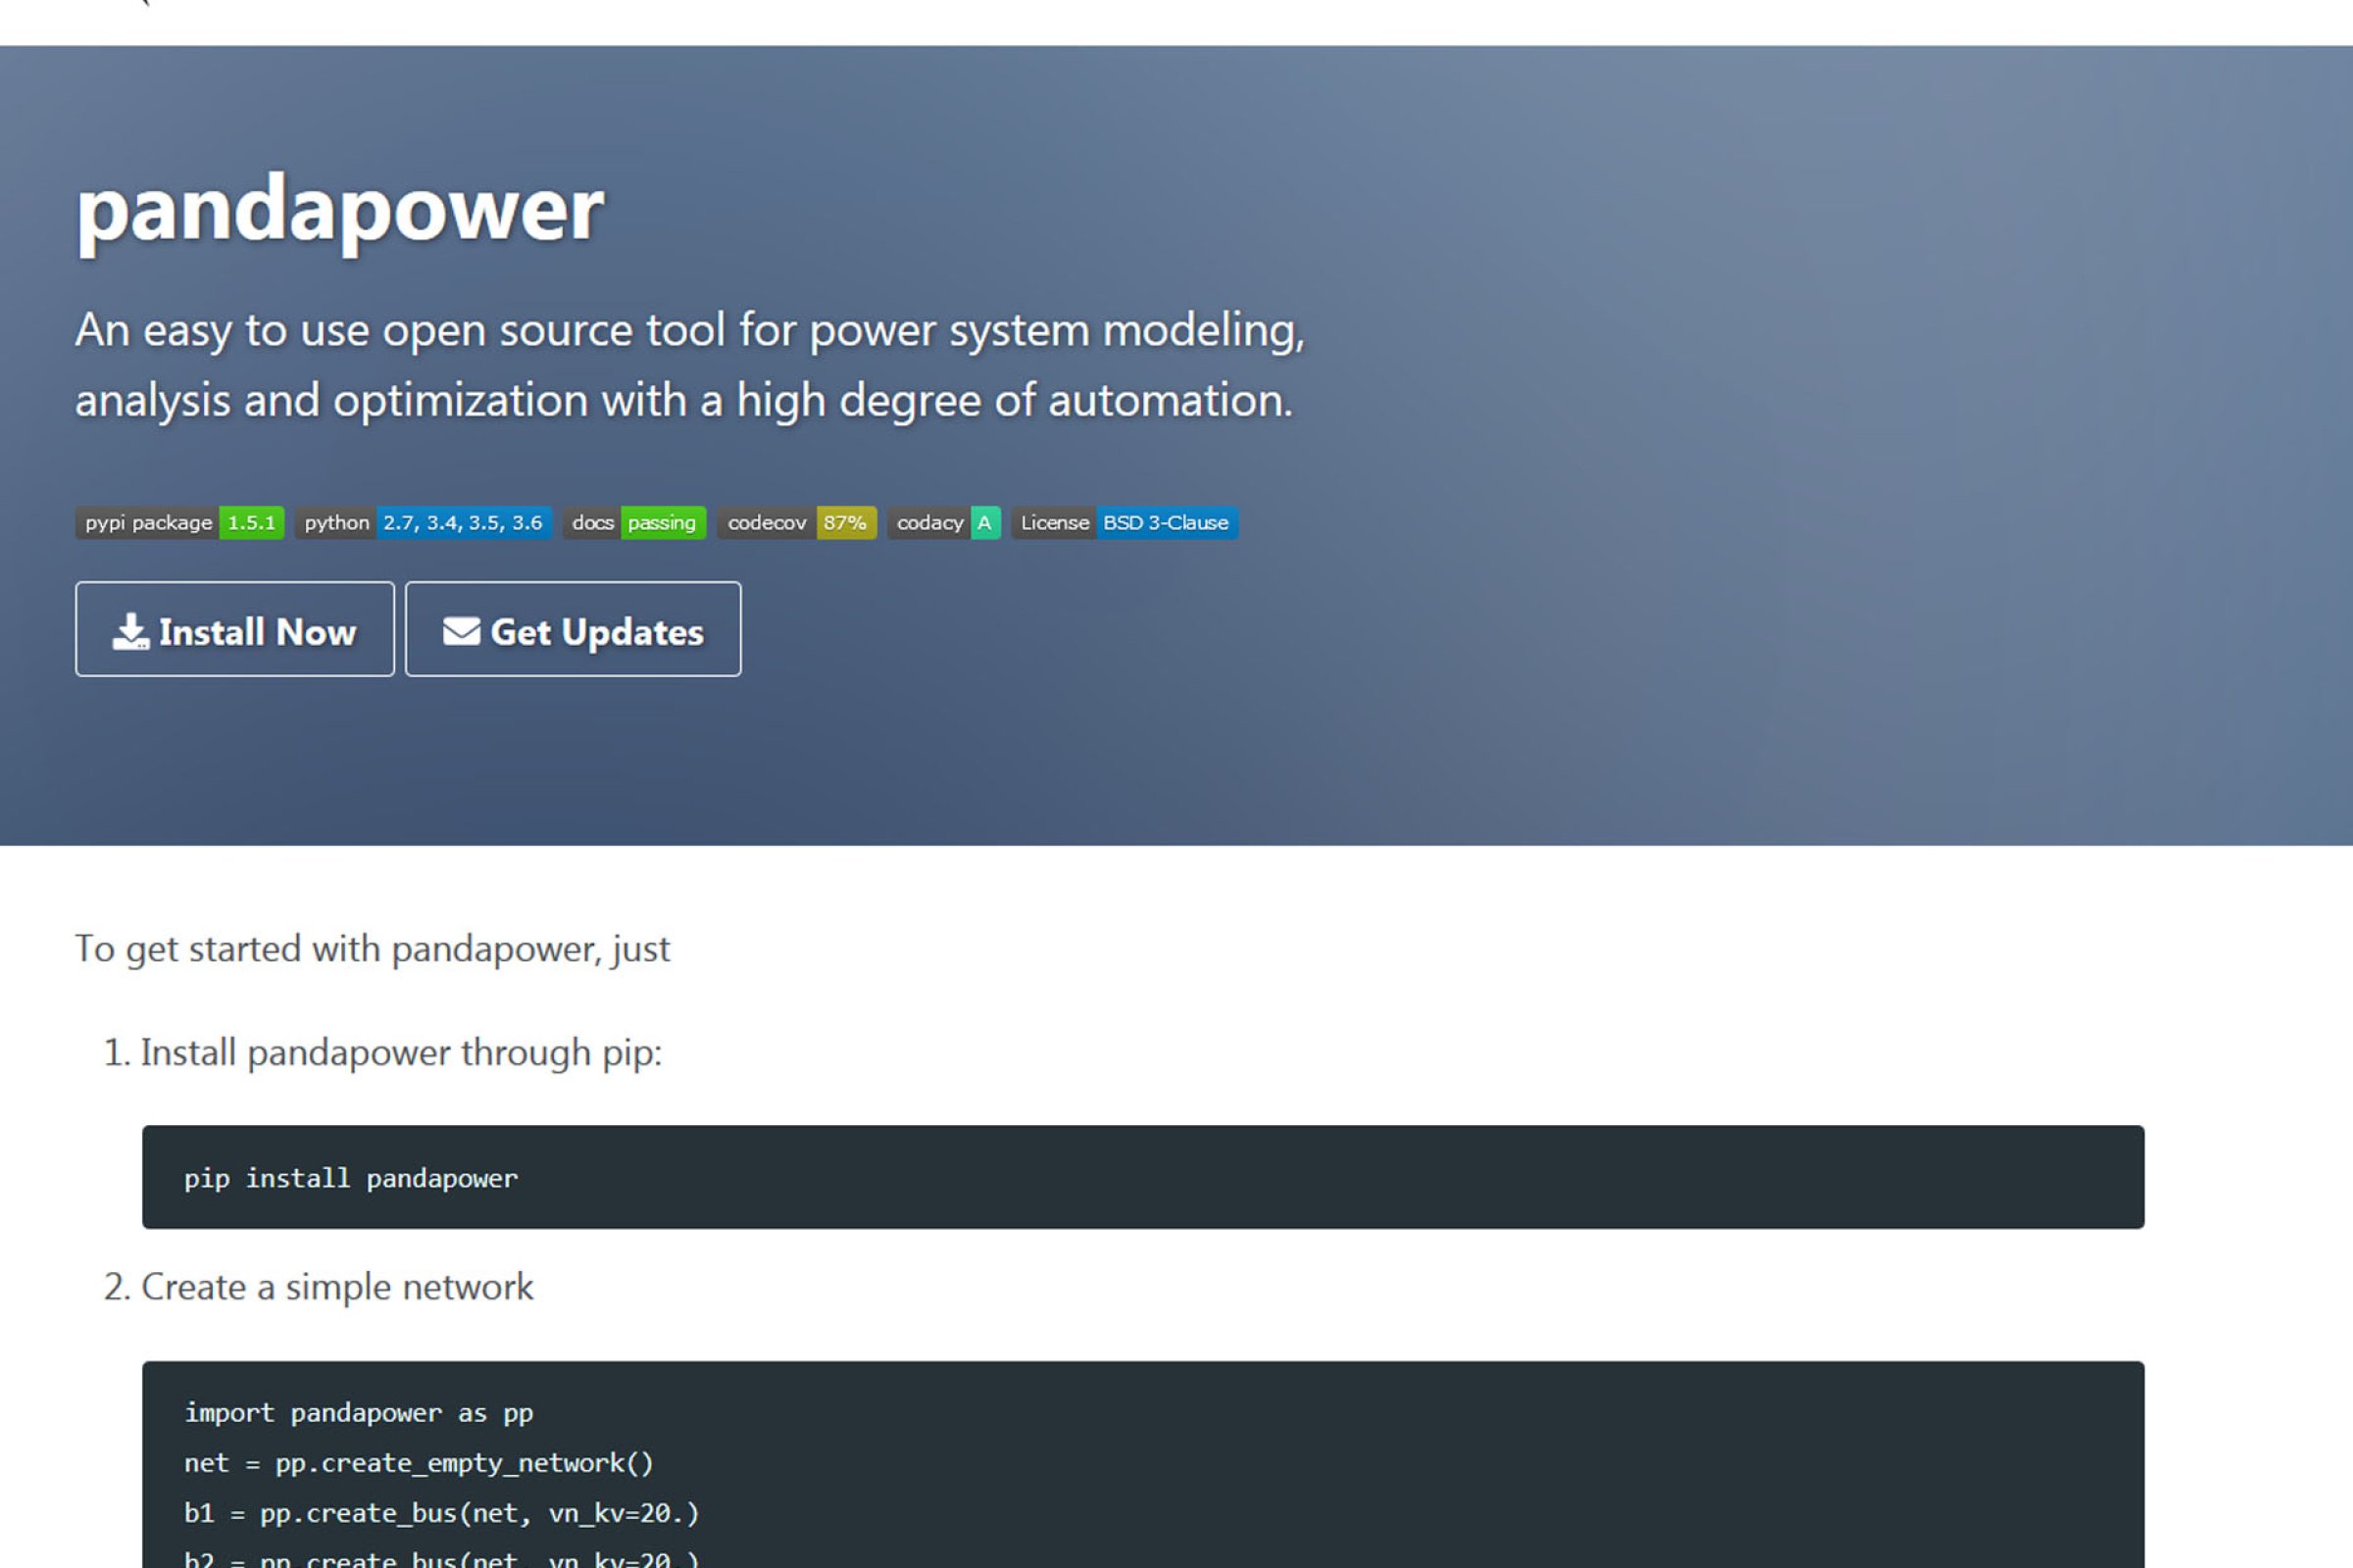Open the License BSD 3-Clause badge
Screen dimensions: 2353x1568
pyautogui.click(x=1125, y=523)
